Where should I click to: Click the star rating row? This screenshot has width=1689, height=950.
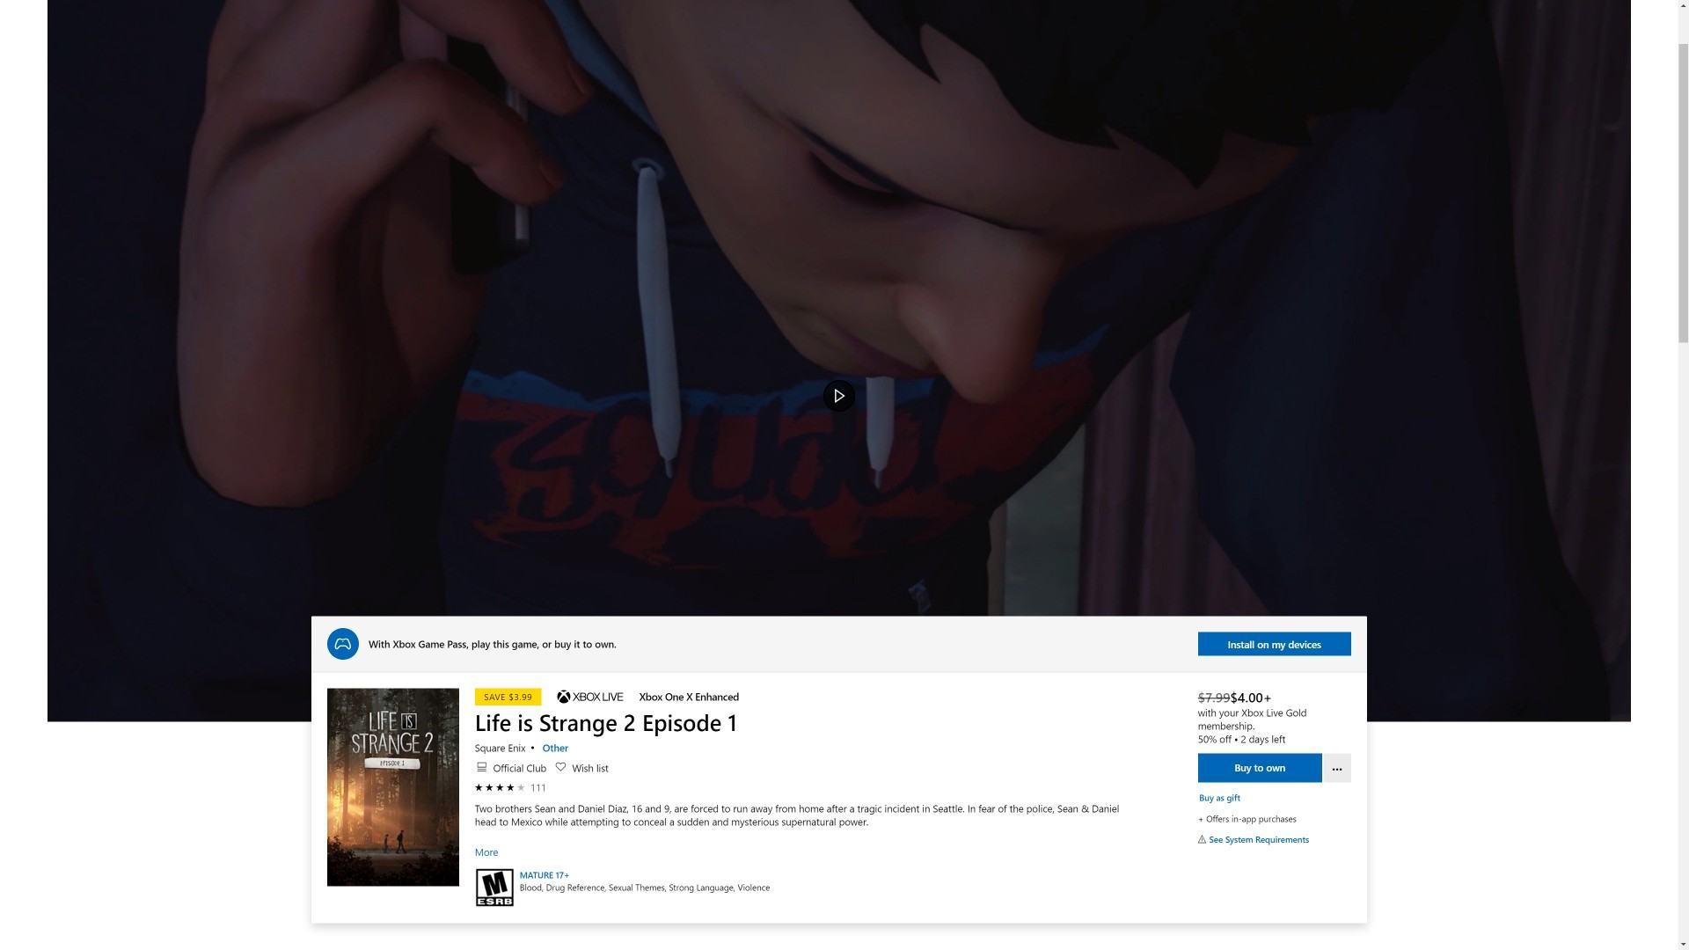point(500,788)
